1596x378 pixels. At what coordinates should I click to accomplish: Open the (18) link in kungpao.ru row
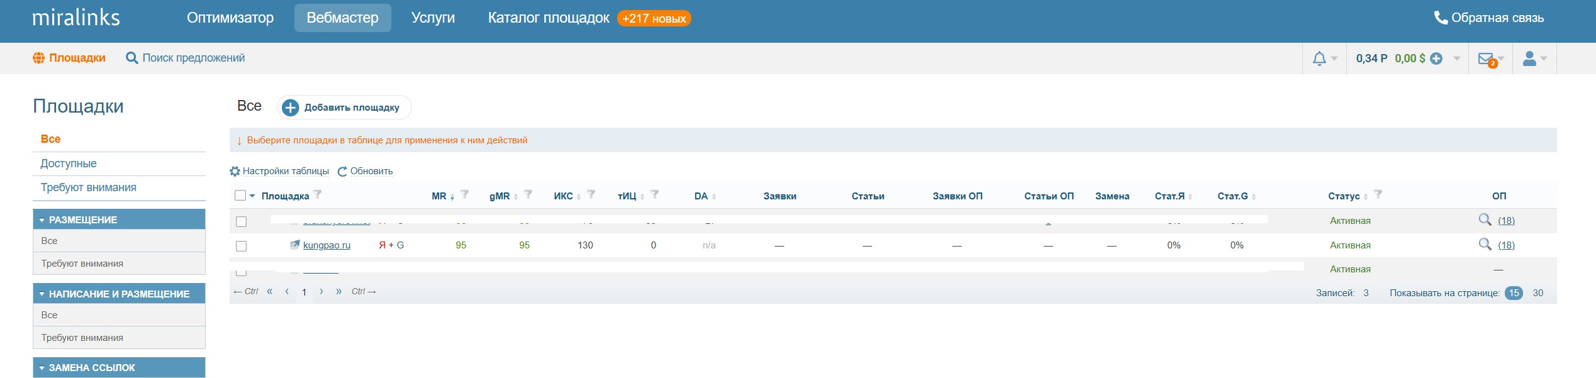click(1506, 245)
